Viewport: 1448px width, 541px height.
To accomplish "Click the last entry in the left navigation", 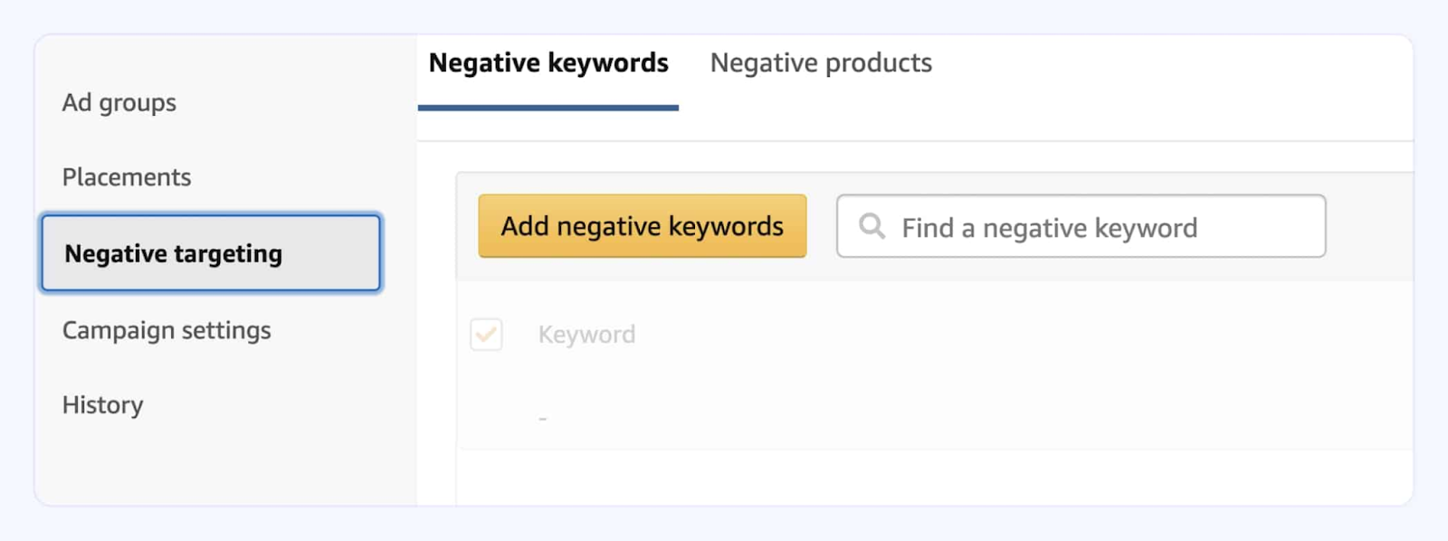I will [x=103, y=405].
